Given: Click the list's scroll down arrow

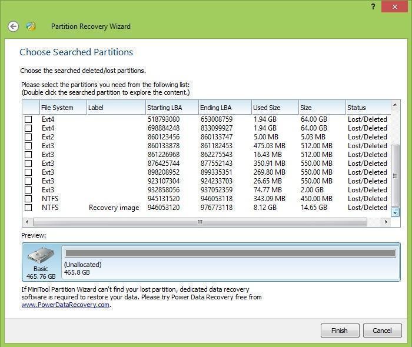Looking at the screenshot, I should point(396,212).
